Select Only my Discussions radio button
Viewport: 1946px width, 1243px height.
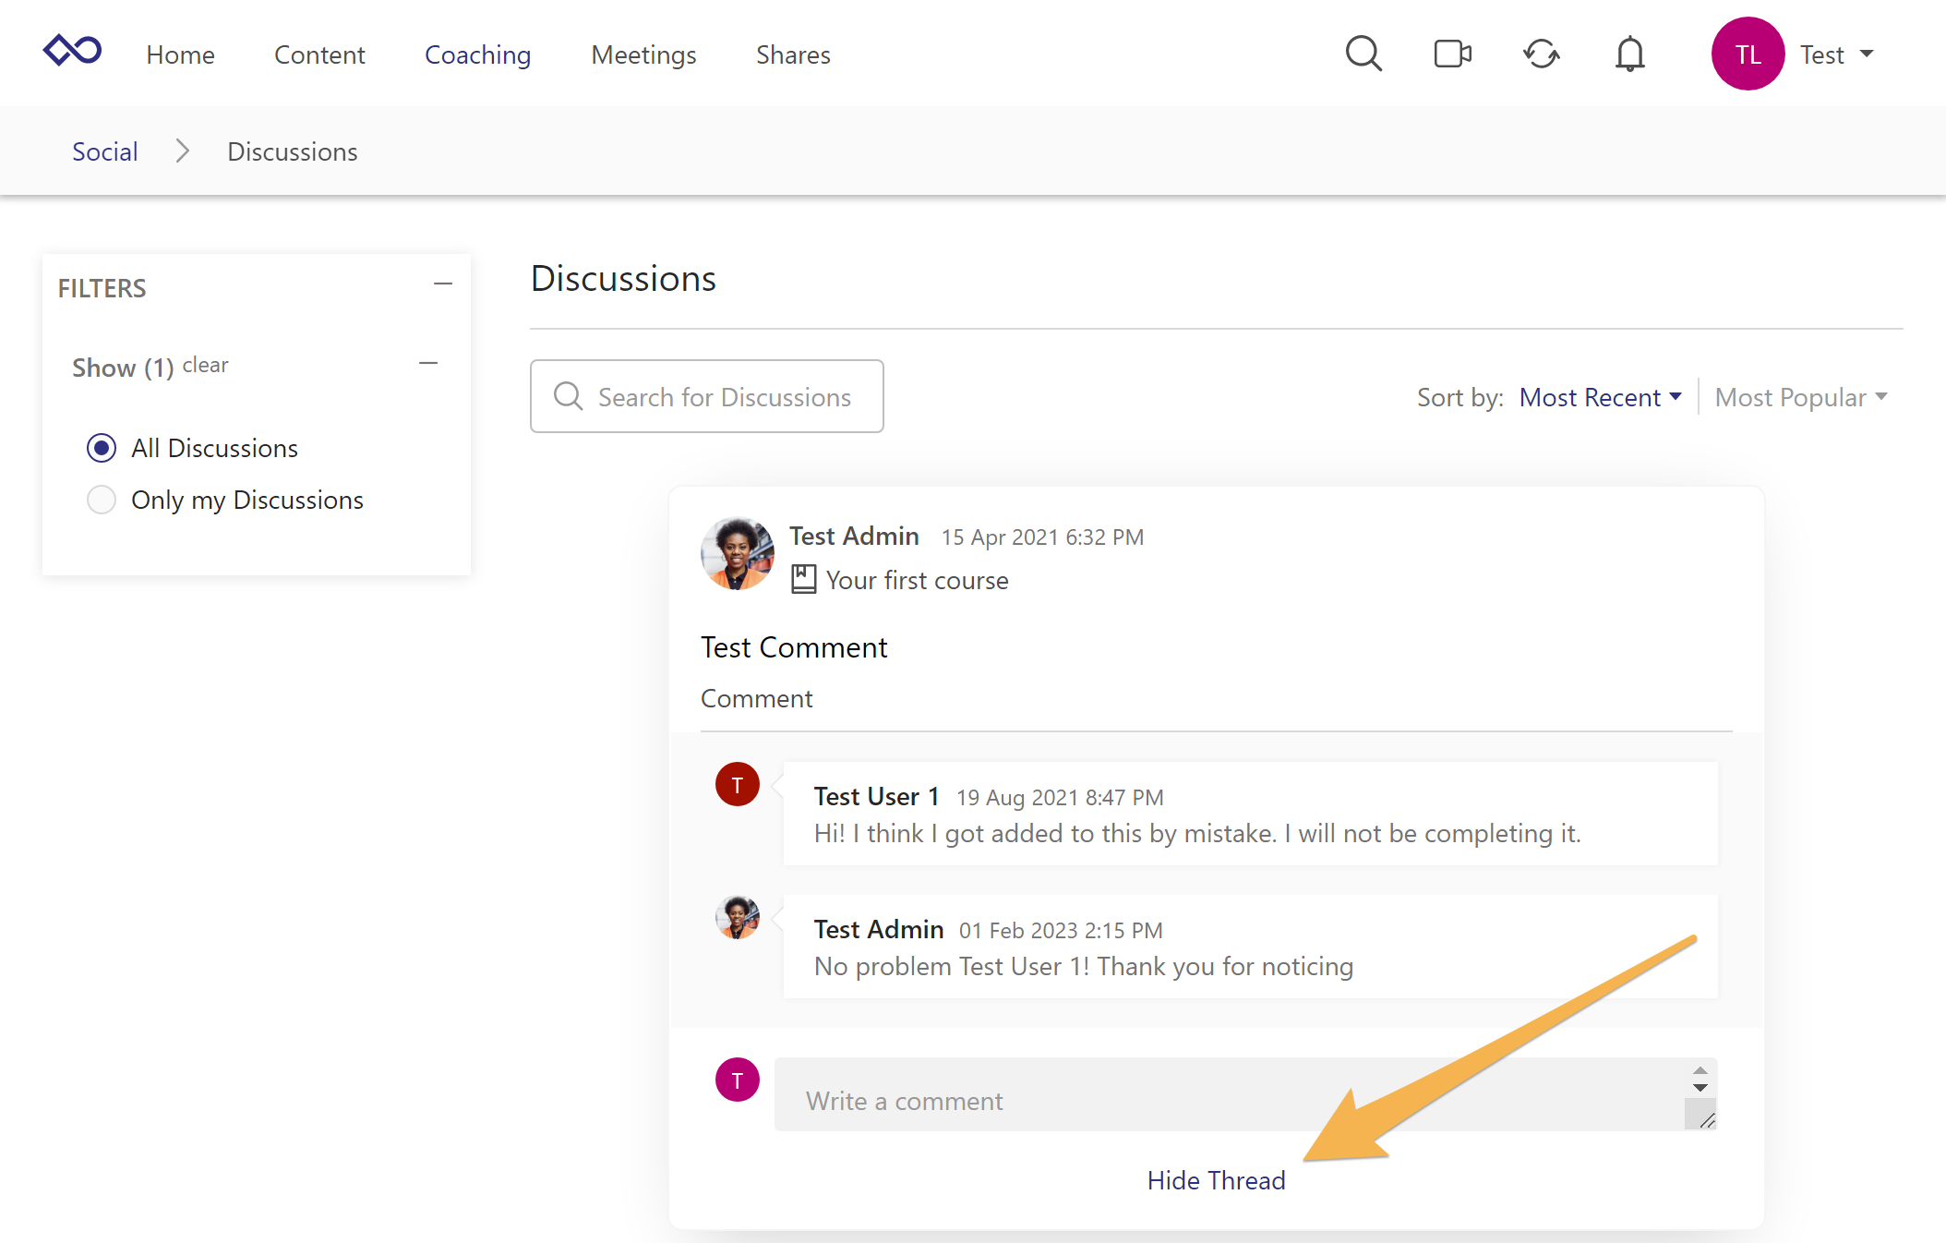coord(102,500)
